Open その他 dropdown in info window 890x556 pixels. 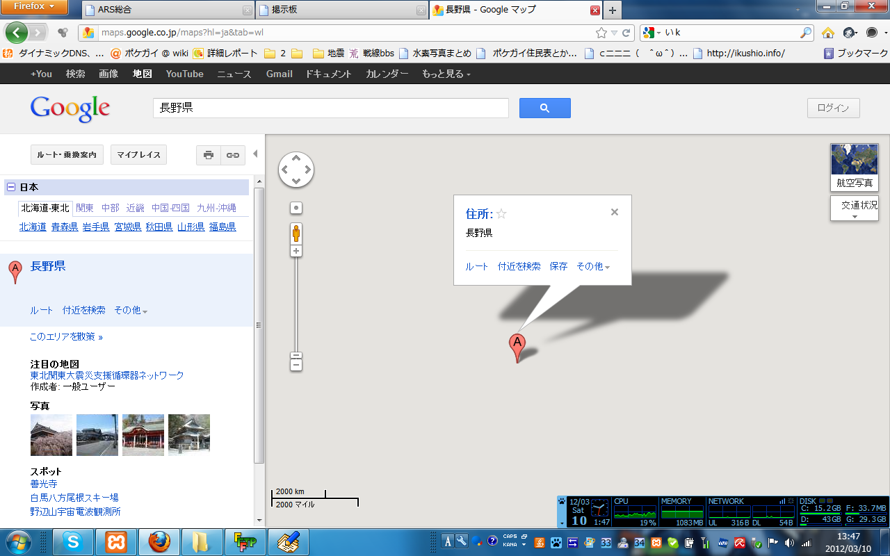592,267
